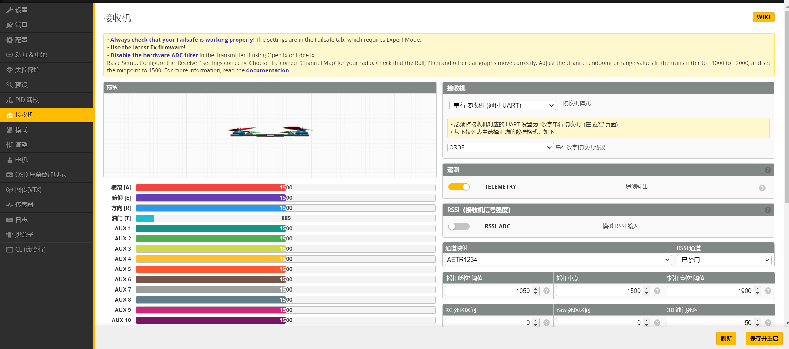
Task: Open the 接收机模式 dropdown
Action: 502,105
